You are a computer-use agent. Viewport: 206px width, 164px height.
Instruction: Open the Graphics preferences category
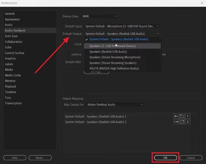click(30, 58)
